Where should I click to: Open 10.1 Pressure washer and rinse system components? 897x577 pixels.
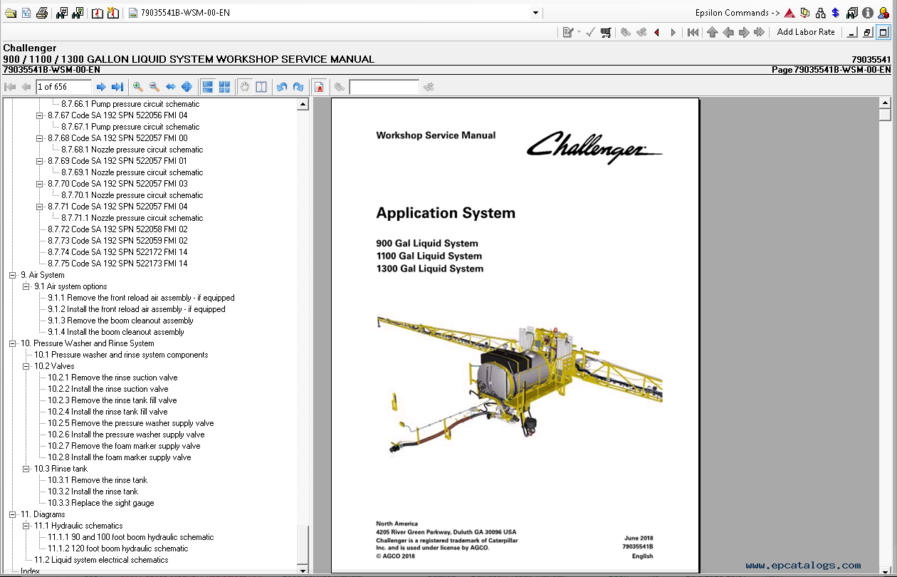click(121, 355)
